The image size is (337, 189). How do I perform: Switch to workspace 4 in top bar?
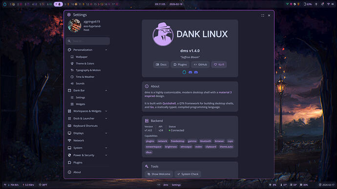(34, 4)
